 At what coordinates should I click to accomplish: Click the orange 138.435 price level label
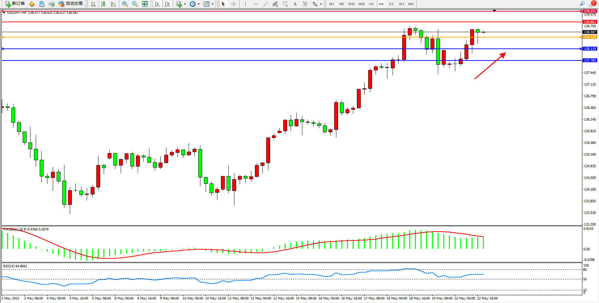tap(590, 37)
